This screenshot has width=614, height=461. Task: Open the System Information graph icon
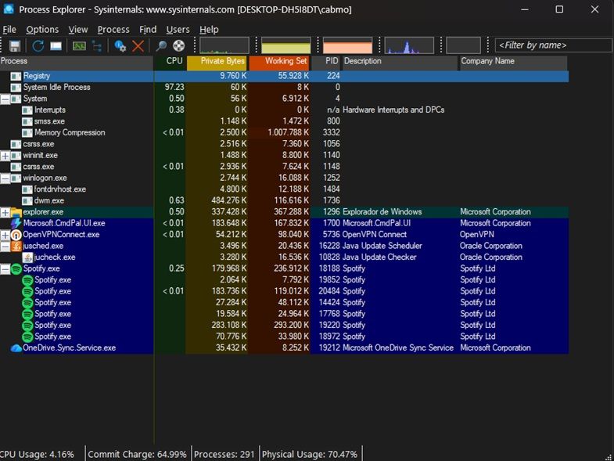click(78, 46)
